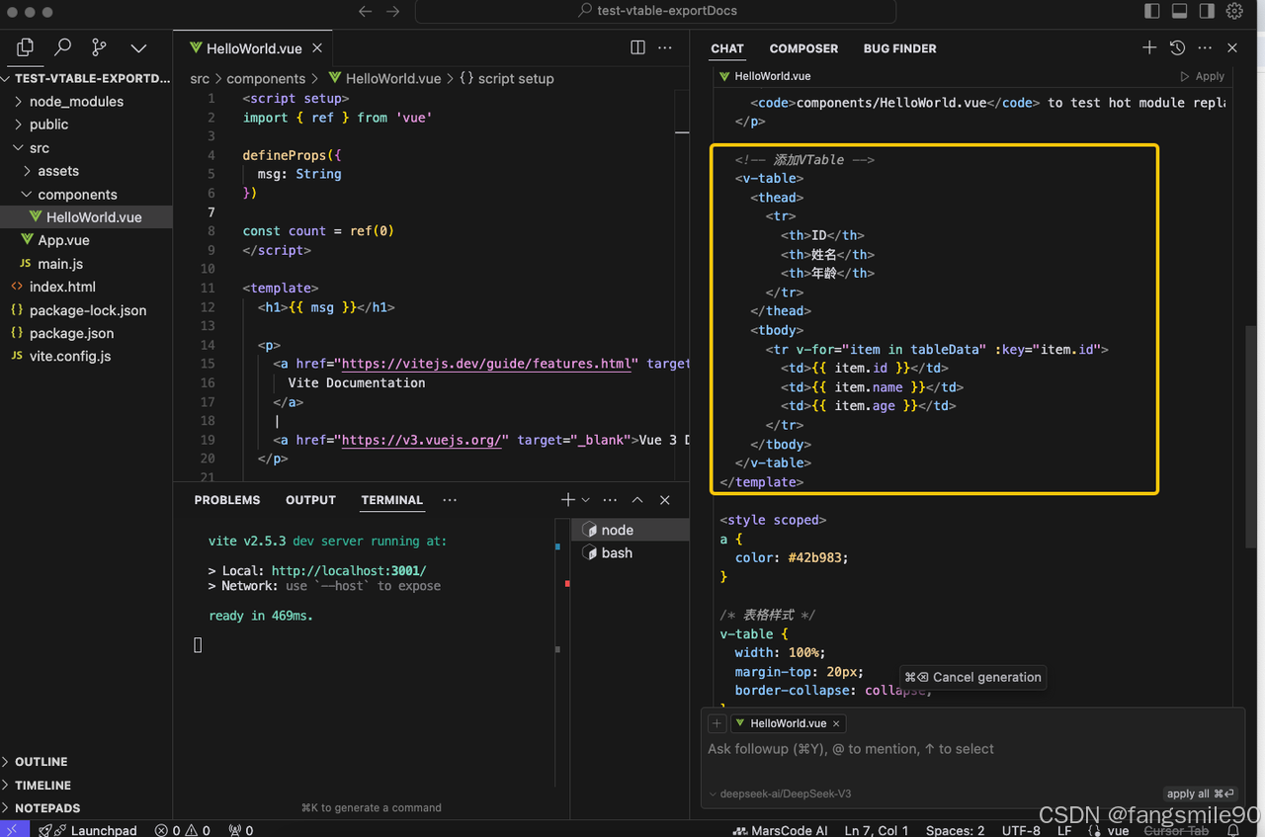1265x837 pixels.
Task: Open index.html in the explorer
Action: (86, 287)
